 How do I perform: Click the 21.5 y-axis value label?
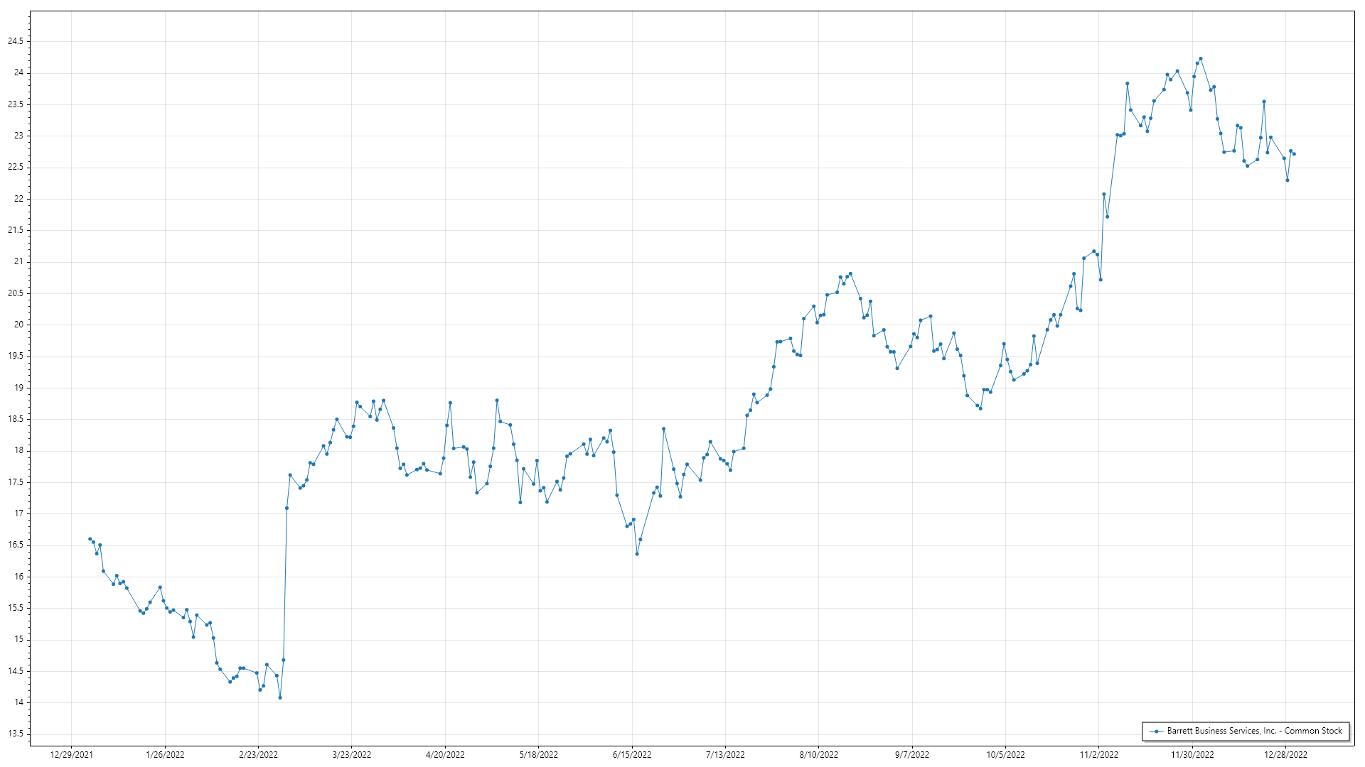point(16,230)
